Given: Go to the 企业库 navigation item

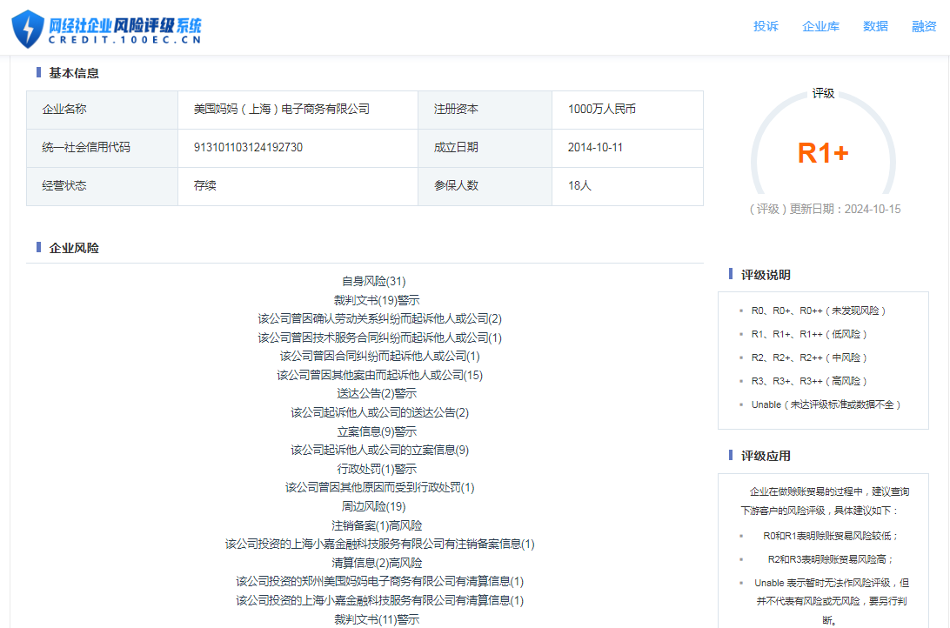Looking at the screenshot, I should (820, 26).
